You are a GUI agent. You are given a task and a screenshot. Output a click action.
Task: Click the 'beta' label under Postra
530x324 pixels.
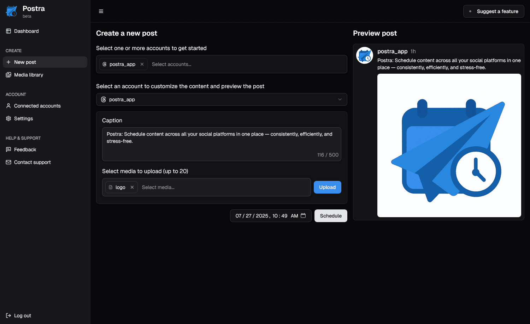(27, 16)
